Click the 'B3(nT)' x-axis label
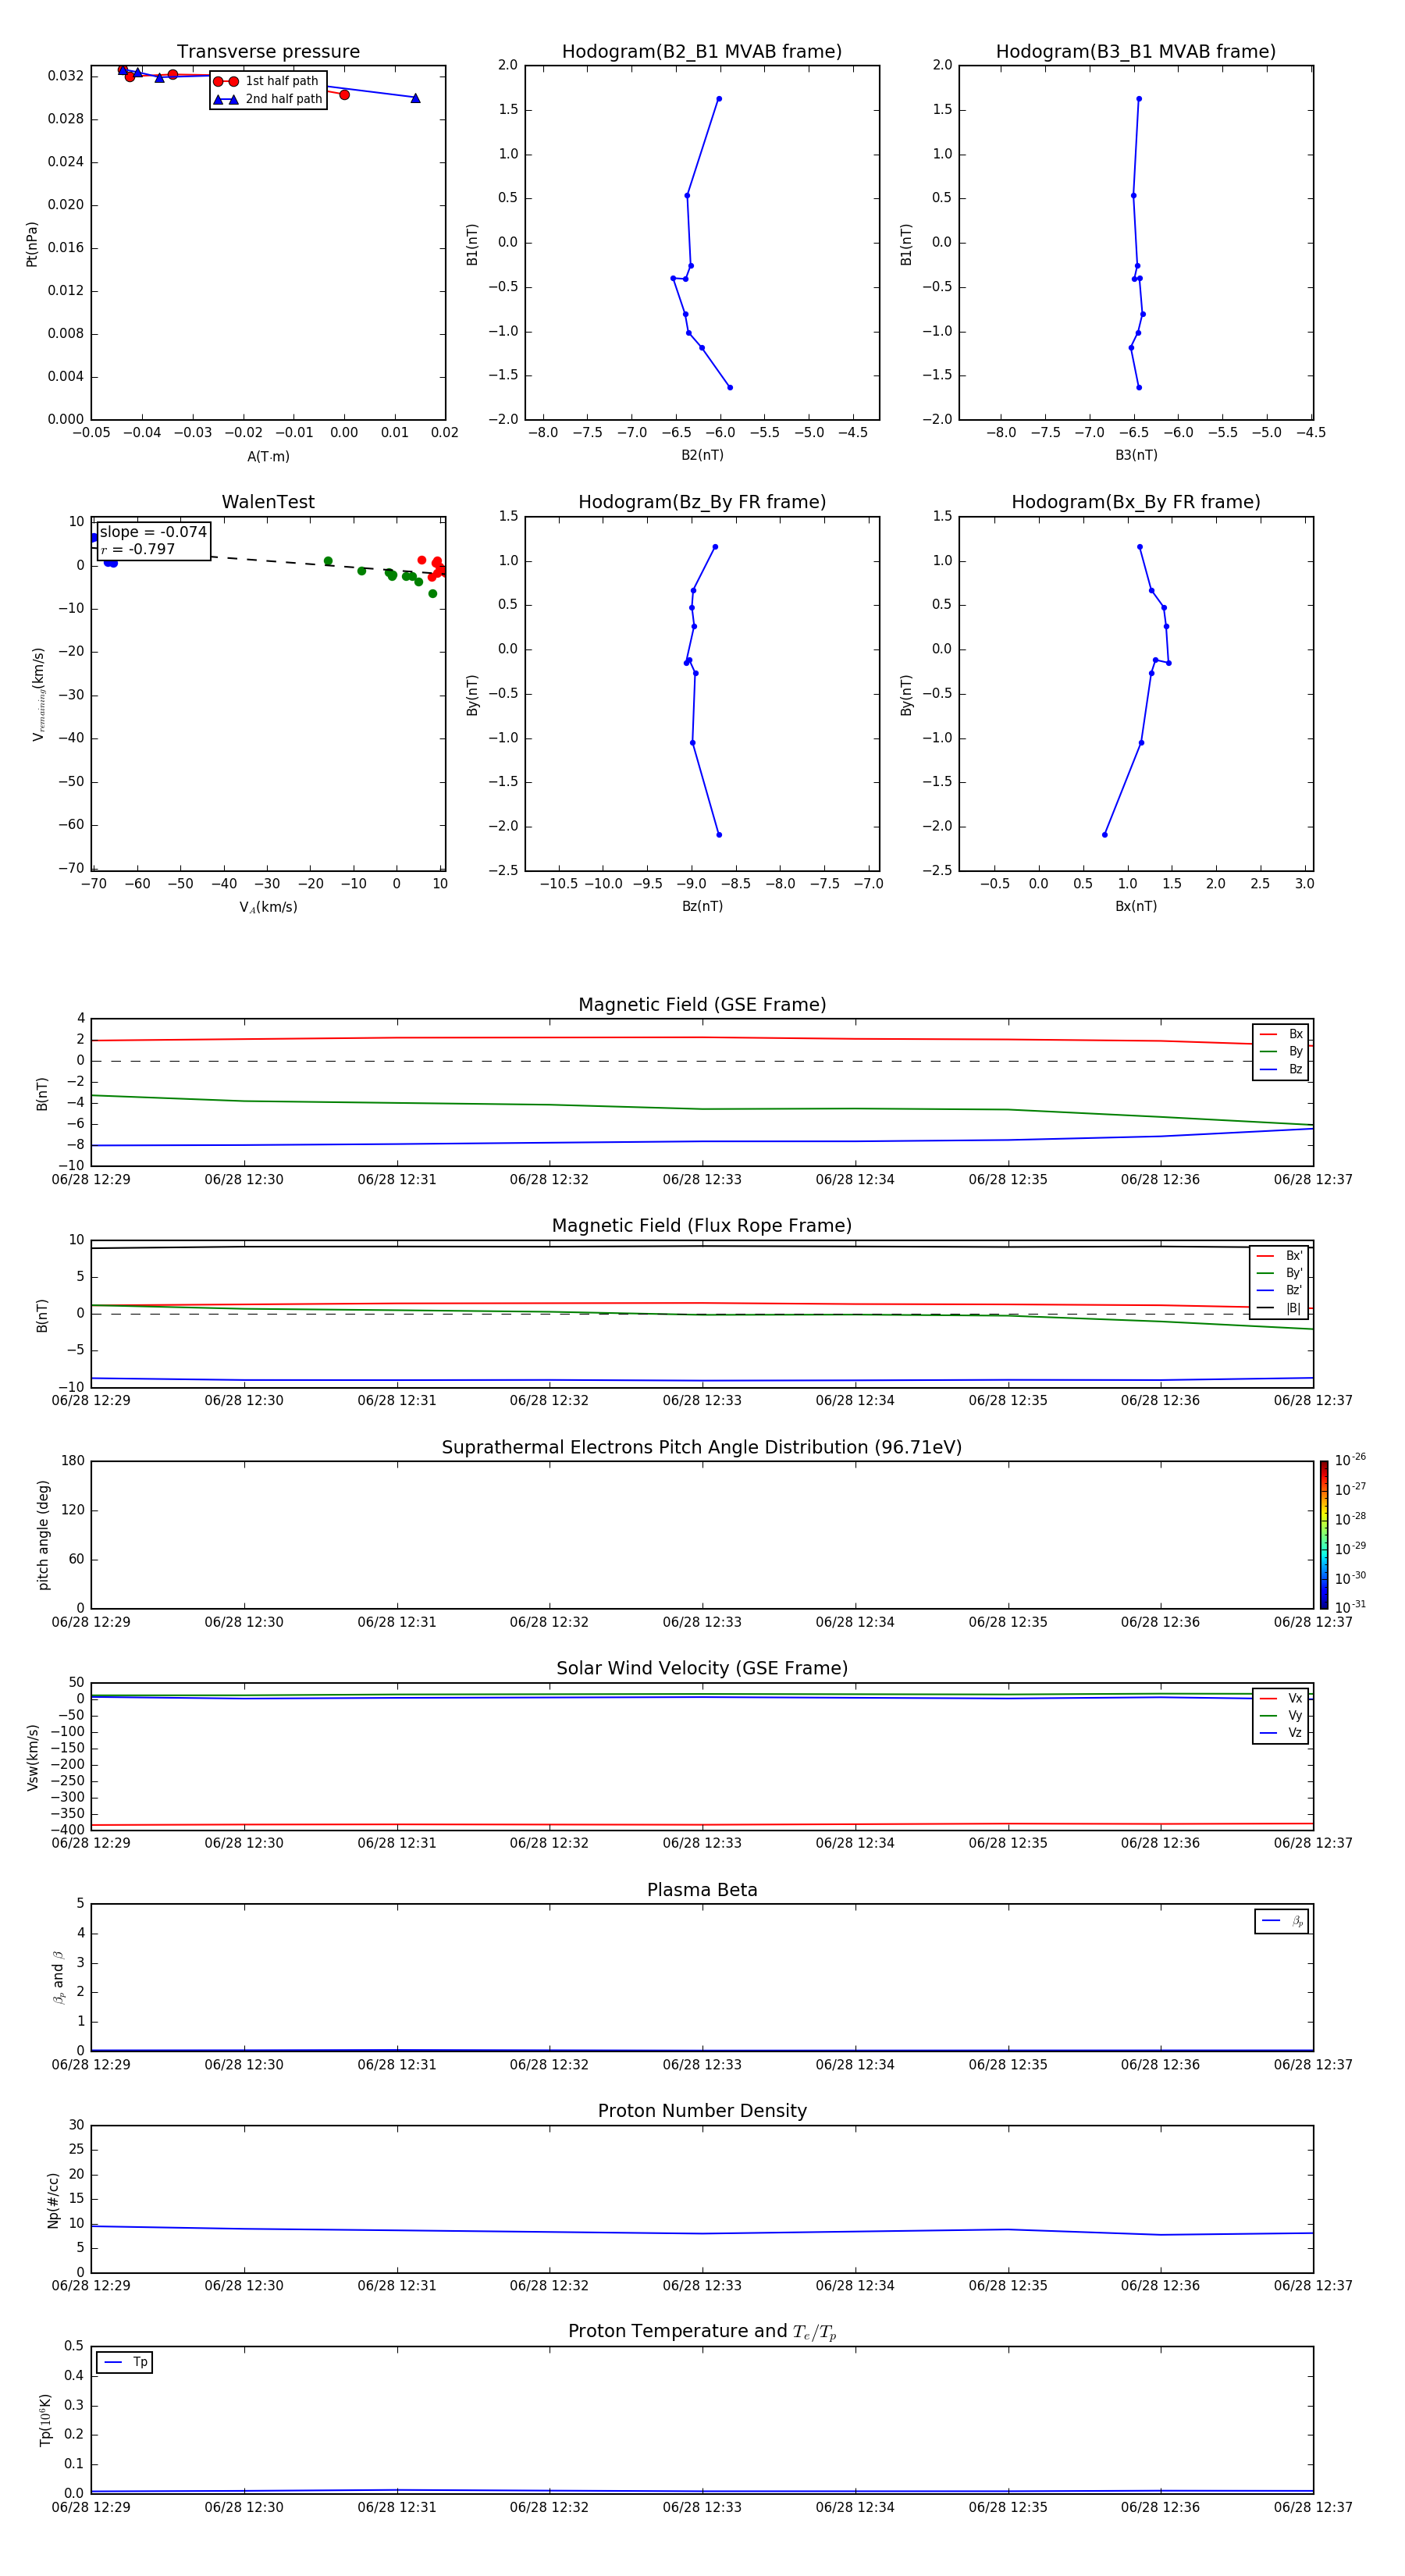This screenshot has height=2576, width=1405. (x=1136, y=455)
